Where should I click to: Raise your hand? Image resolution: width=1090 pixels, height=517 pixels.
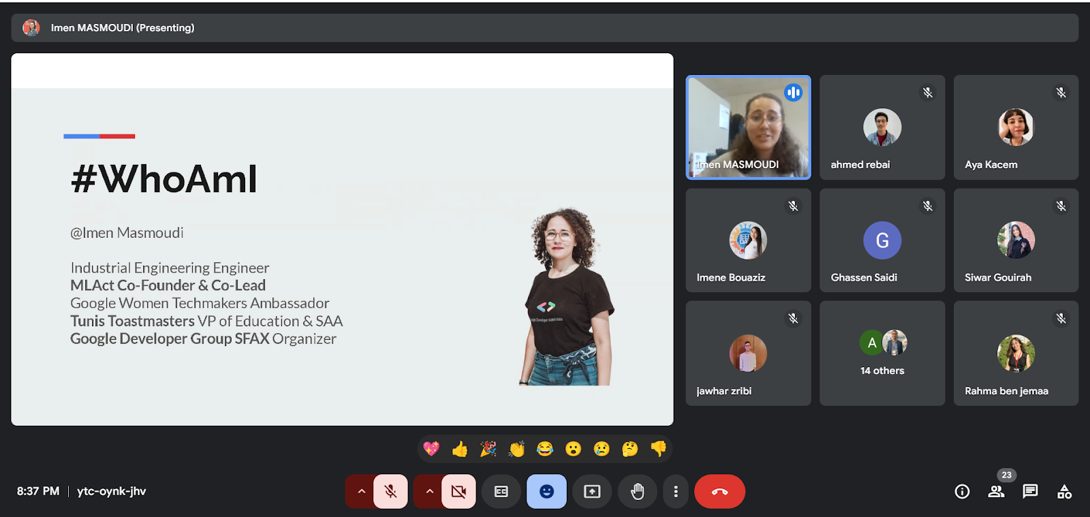tap(638, 491)
